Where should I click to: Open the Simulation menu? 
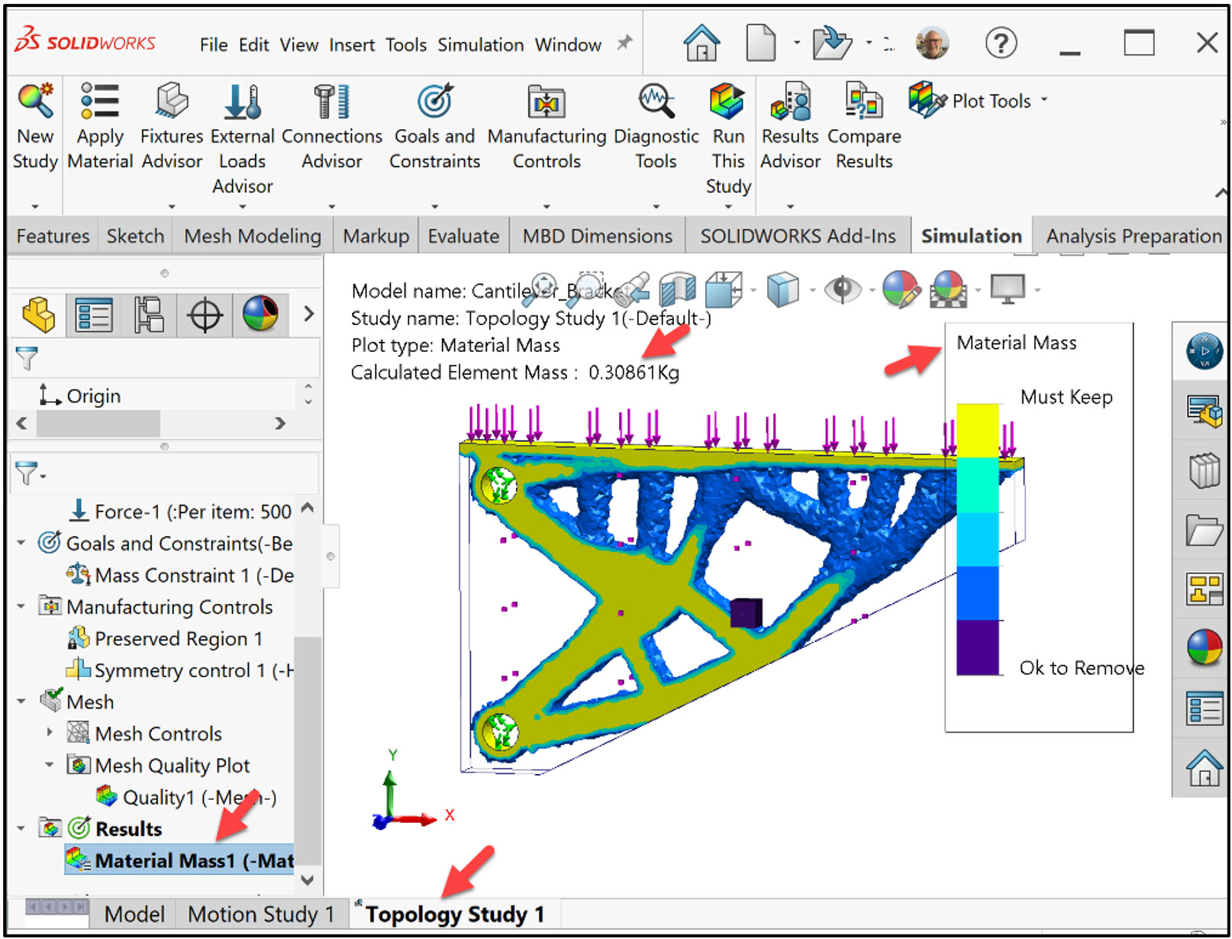pos(480,44)
